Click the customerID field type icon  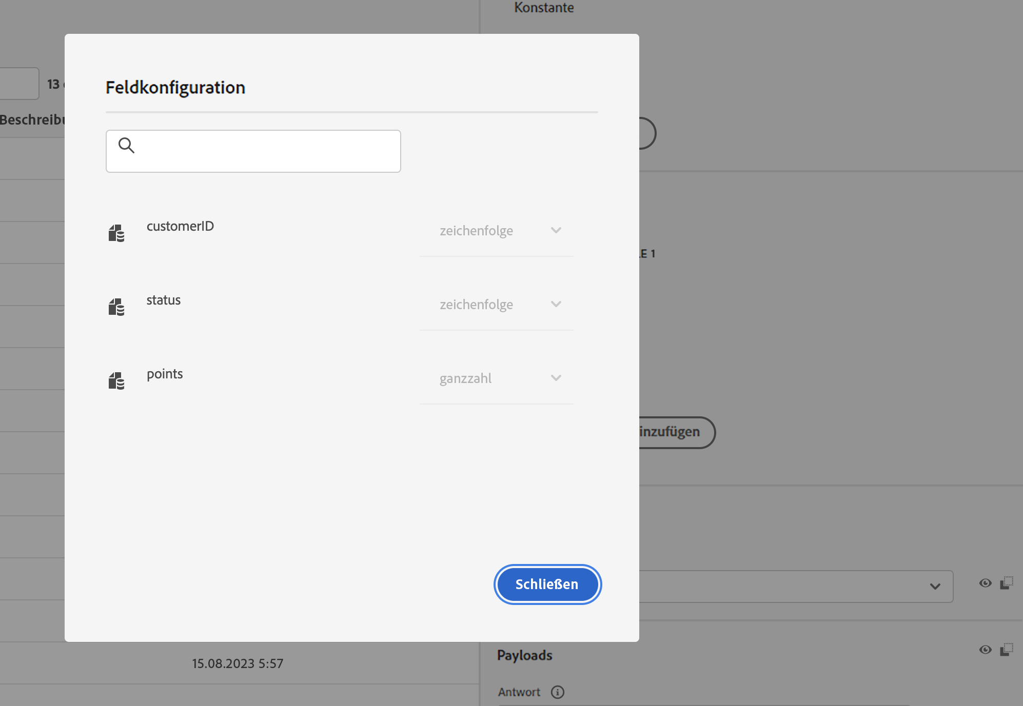[116, 233]
